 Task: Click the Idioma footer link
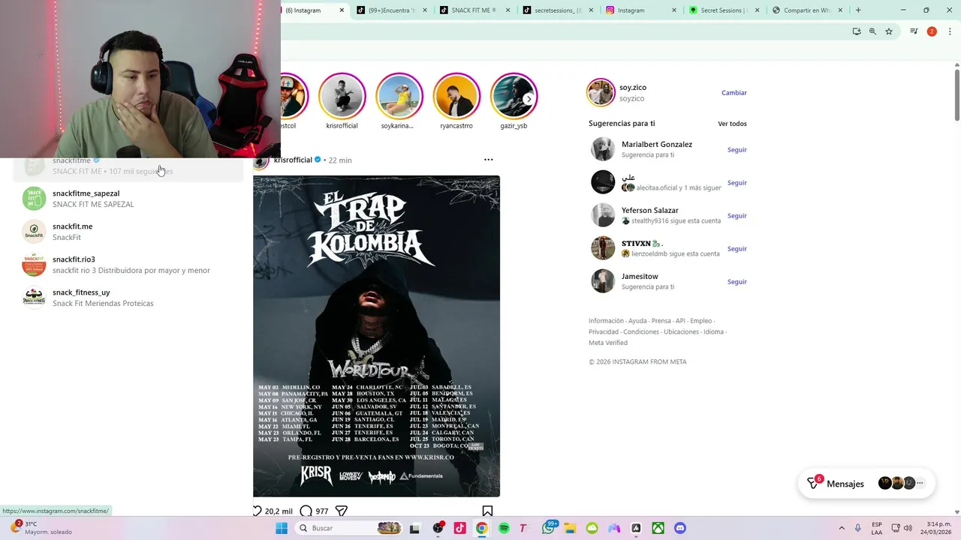(713, 331)
